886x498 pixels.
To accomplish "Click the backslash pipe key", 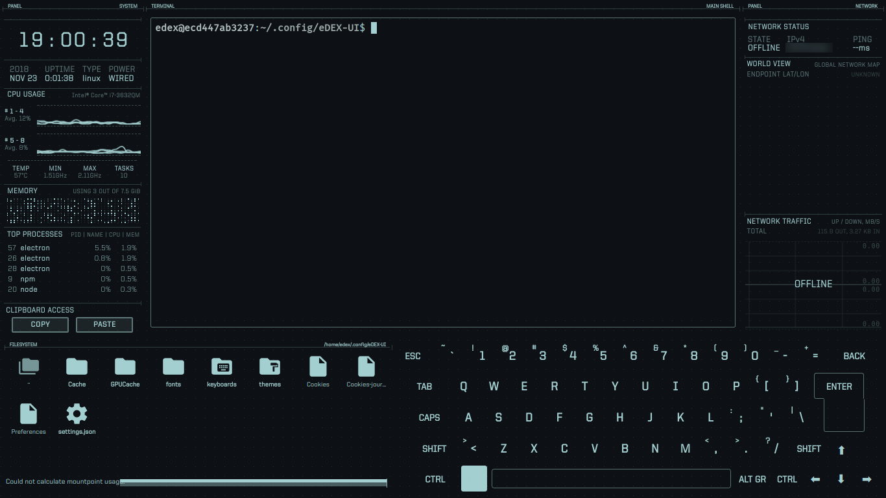I will (x=797, y=415).
